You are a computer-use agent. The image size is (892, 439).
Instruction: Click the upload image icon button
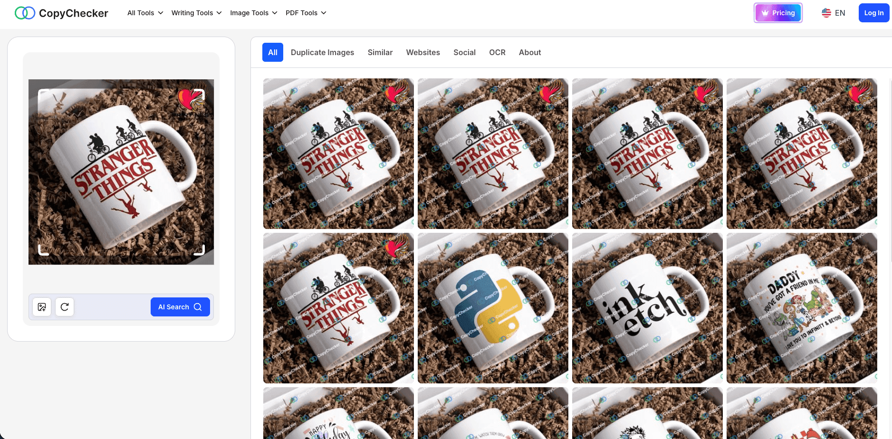point(42,307)
